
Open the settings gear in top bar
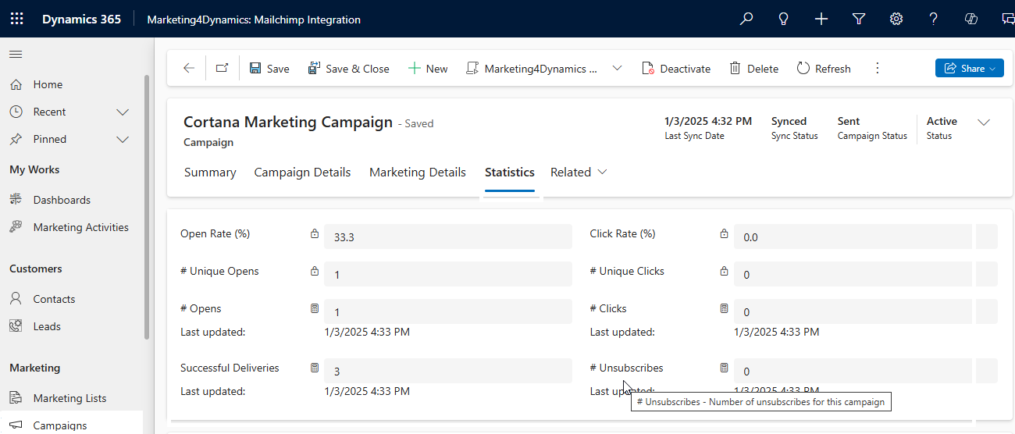[x=896, y=19]
